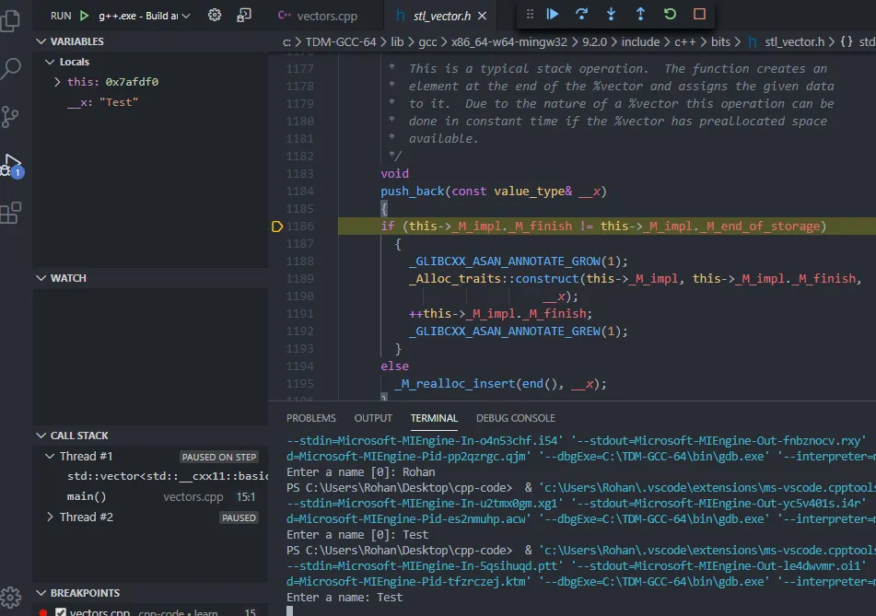This screenshot has height=616, width=876.
Task: Uncheck the vectors.cpp breakpoint checkbox
Action: (x=61, y=611)
